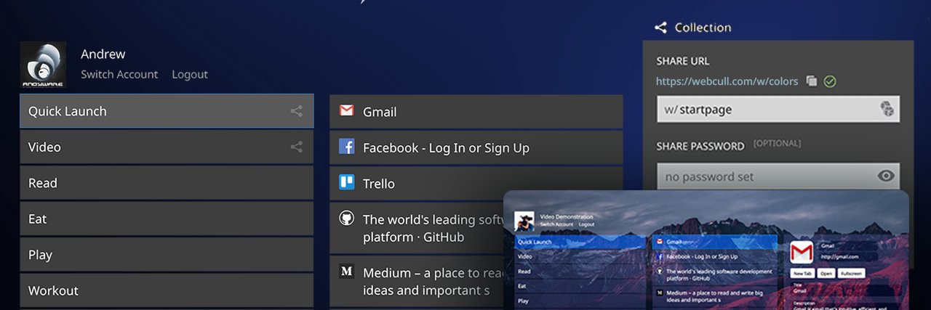Click Eat in the preview window list

[x=580, y=286]
